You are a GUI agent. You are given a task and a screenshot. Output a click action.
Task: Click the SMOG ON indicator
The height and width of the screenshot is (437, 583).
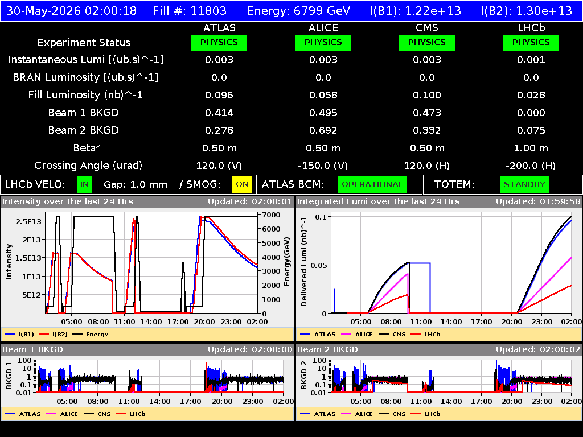click(x=242, y=185)
